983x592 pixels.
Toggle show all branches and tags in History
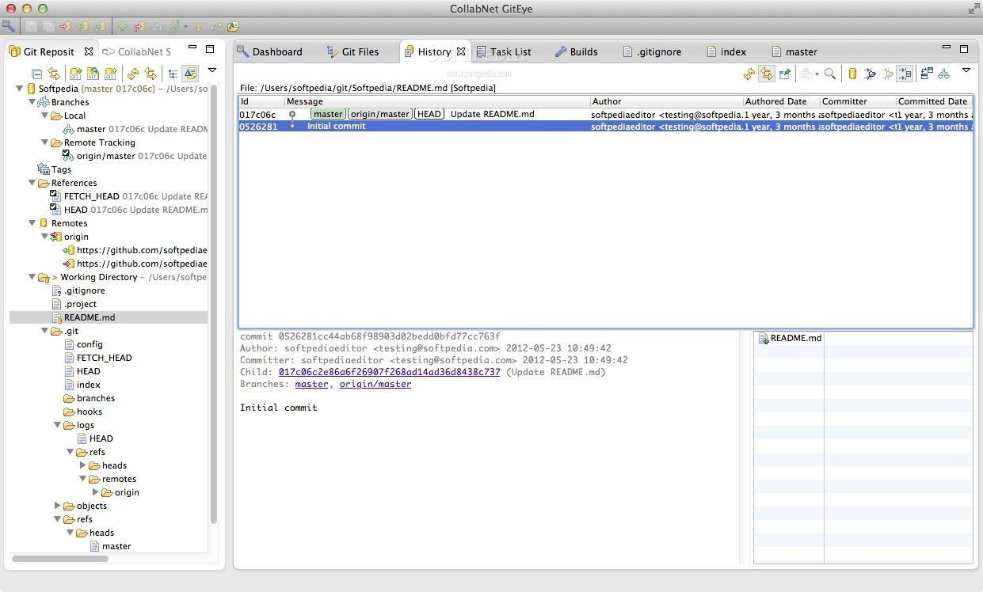tap(944, 74)
